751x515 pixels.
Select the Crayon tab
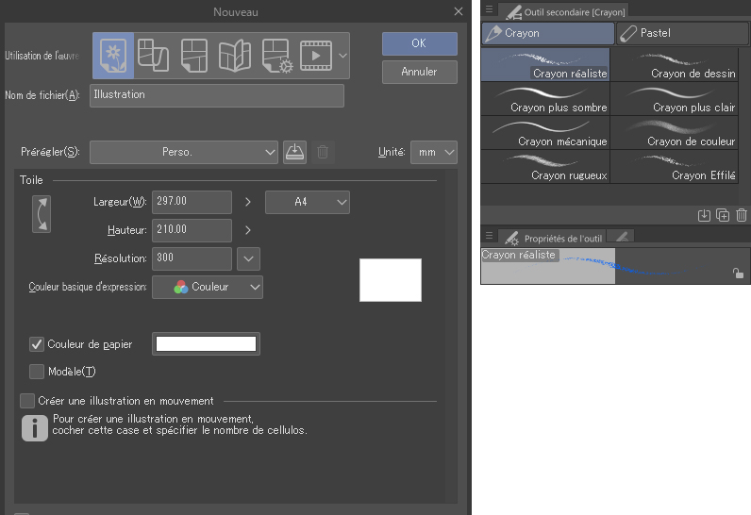click(547, 33)
